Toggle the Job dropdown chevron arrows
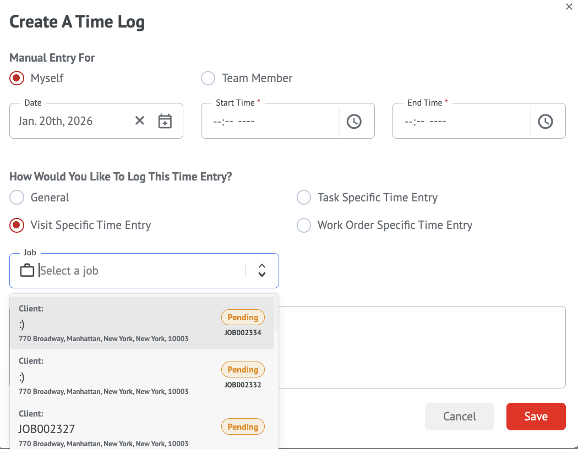Image resolution: width=578 pixels, height=449 pixels. point(262,270)
